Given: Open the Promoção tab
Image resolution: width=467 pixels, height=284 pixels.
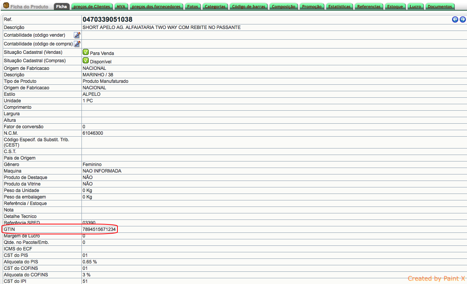Looking at the screenshot, I should click(x=312, y=6).
